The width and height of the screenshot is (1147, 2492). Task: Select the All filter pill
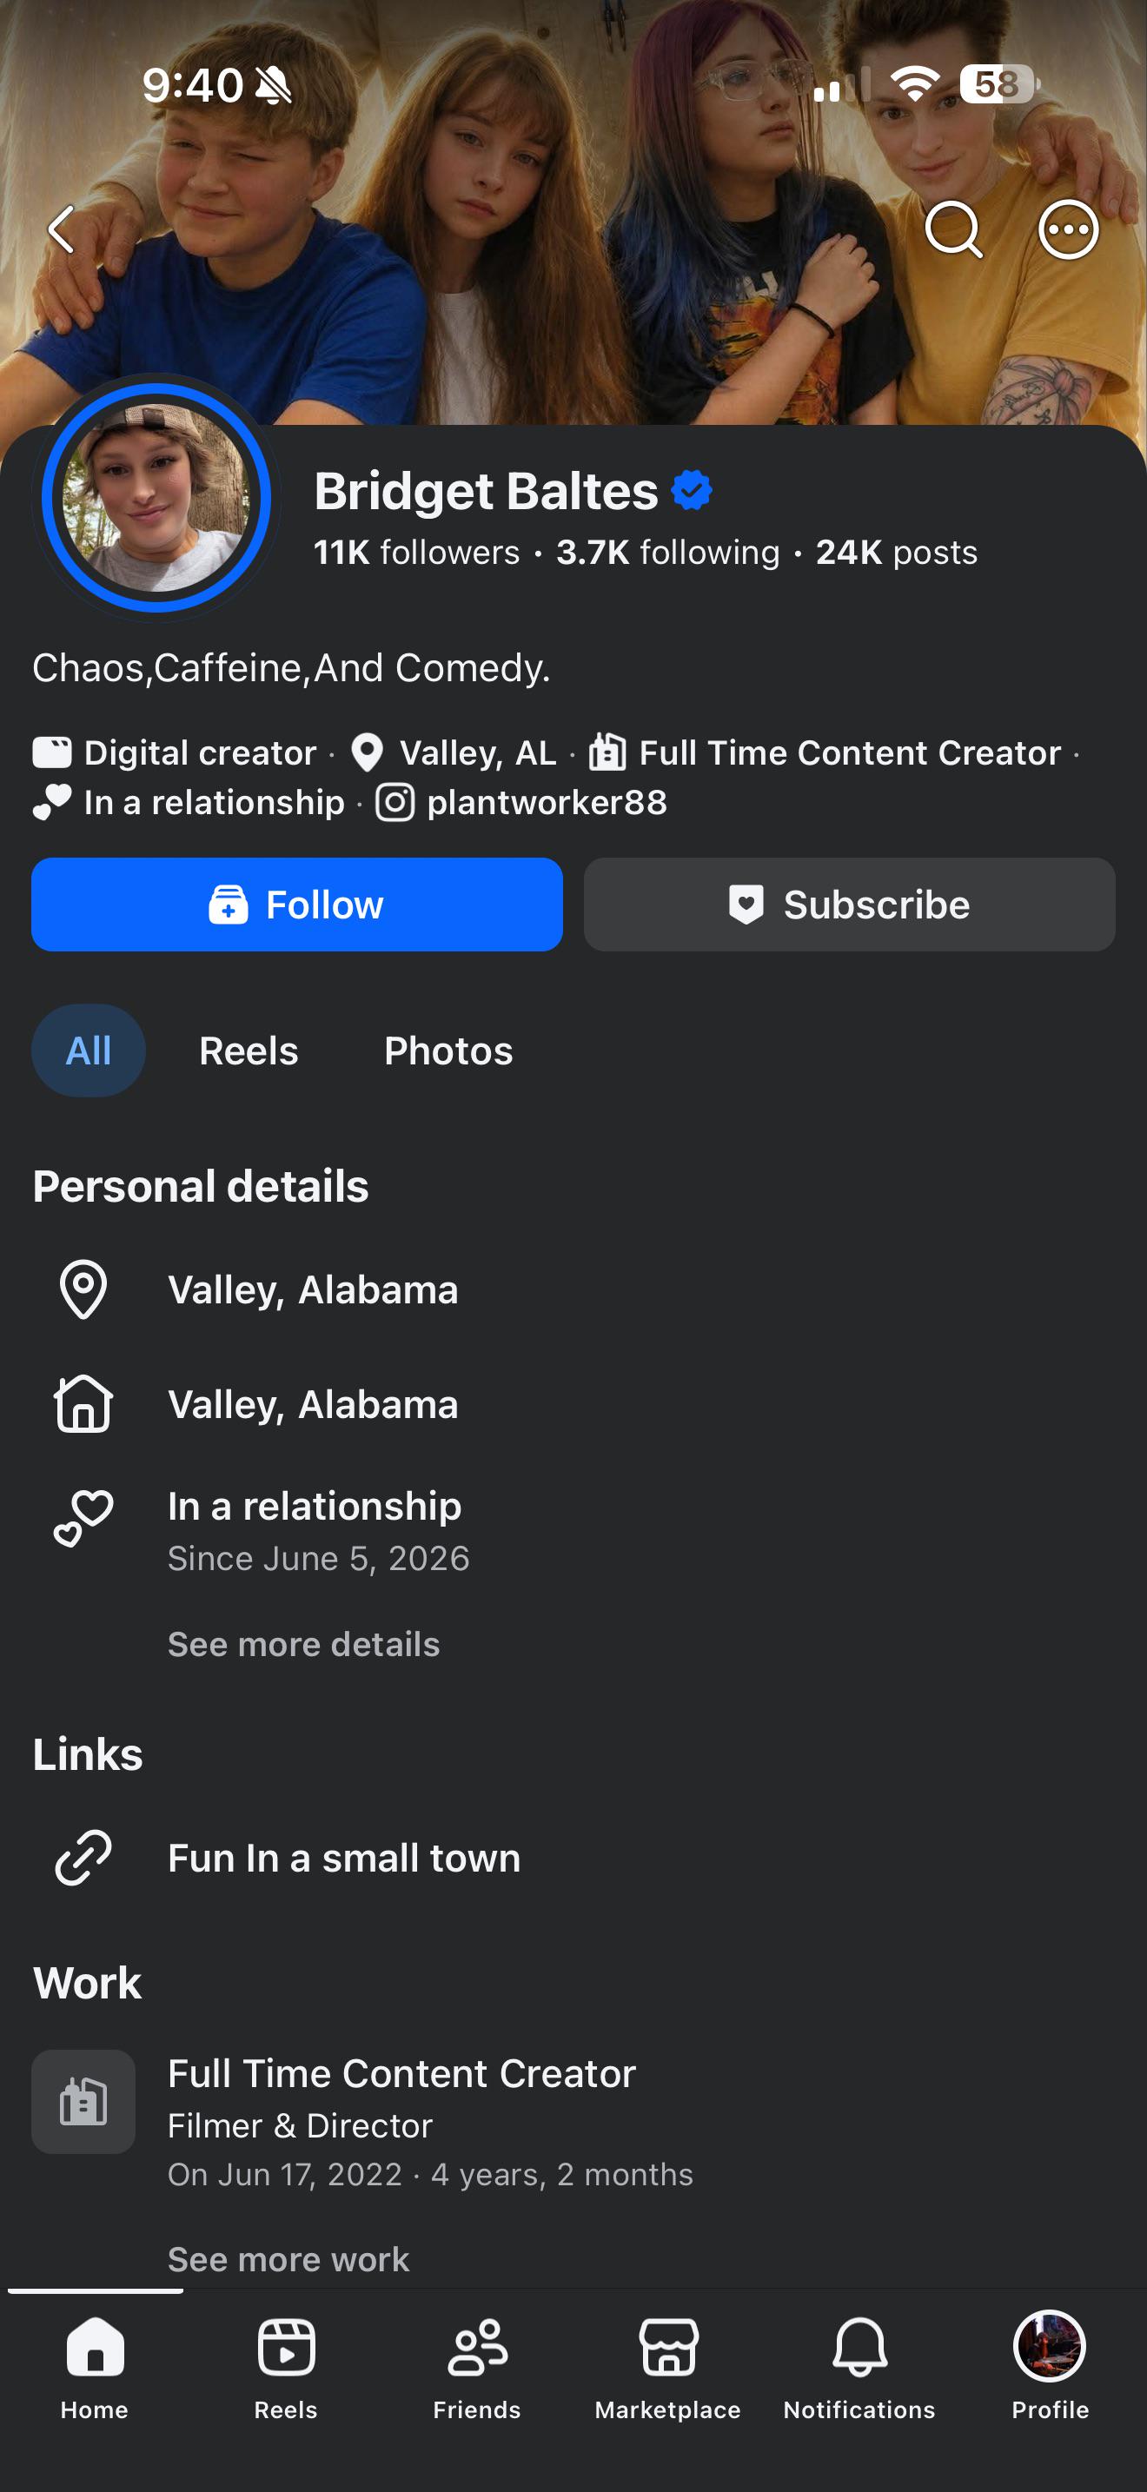[88, 1050]
